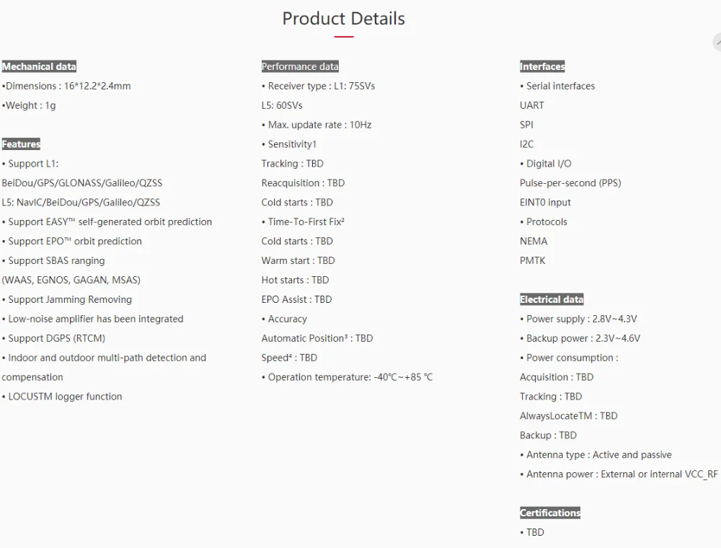
Task: Click the Support DGPS (RTCM) feature
Action: [54, 338]
